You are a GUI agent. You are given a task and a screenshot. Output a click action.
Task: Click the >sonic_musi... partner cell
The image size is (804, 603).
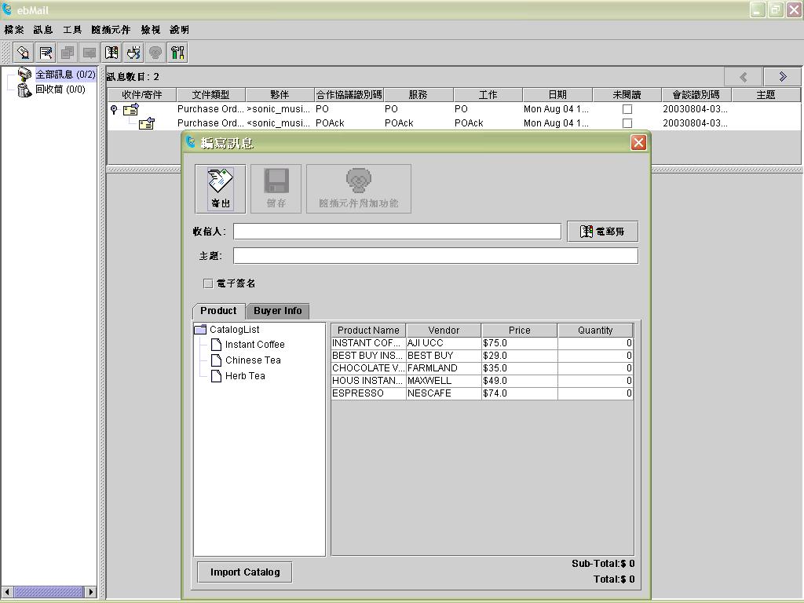(279, 108)
